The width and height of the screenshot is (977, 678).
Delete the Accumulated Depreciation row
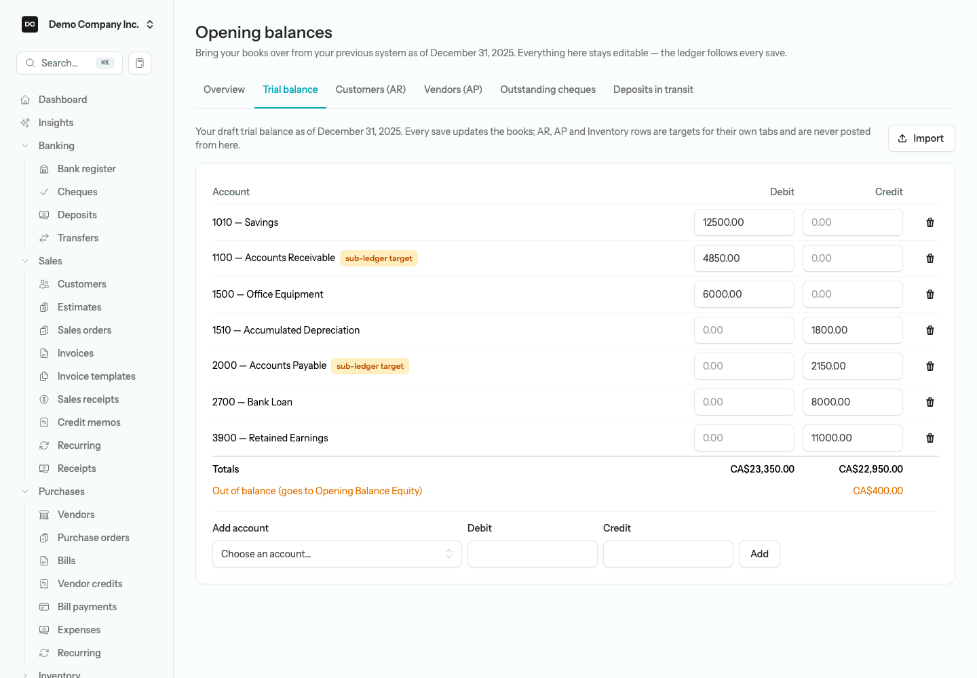930,330
